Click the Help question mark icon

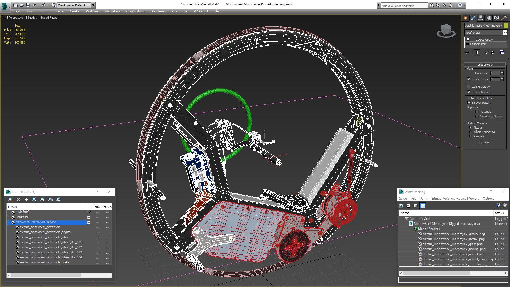pos(460,5)
